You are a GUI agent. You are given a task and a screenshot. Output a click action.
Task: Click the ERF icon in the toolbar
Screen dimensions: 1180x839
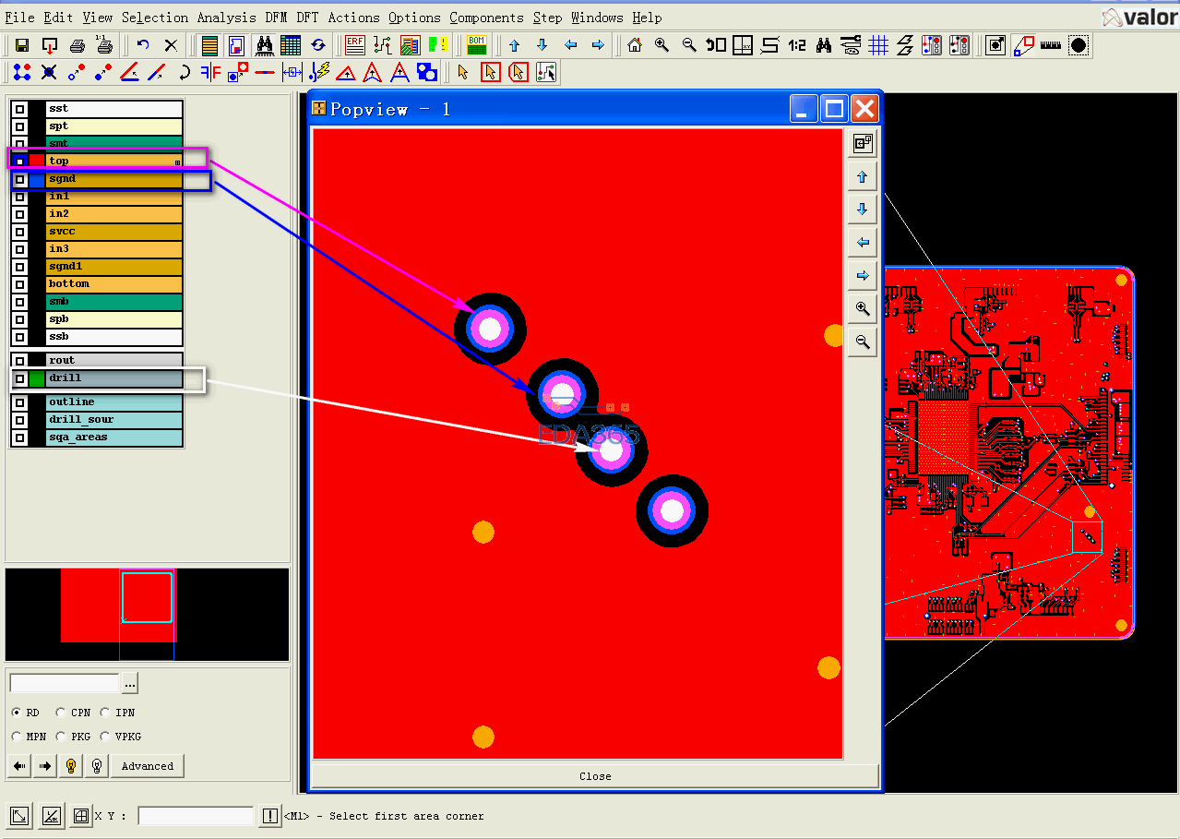355,45
